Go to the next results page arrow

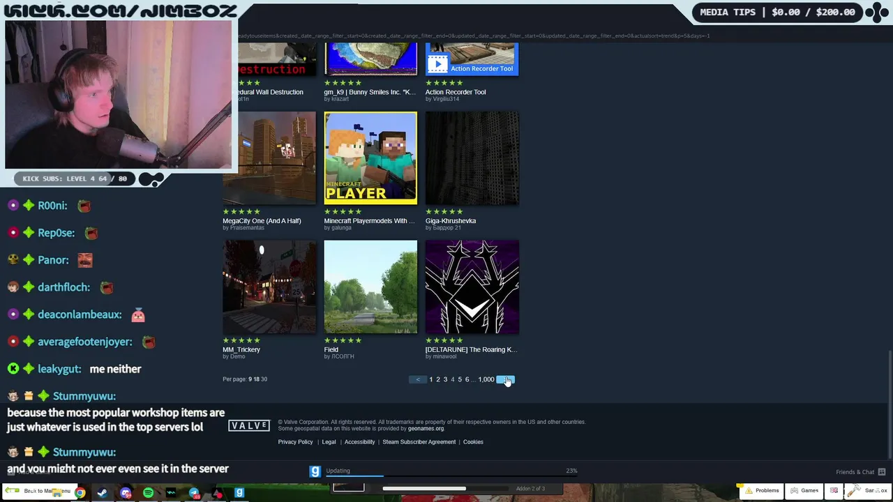tap(505, 379)
